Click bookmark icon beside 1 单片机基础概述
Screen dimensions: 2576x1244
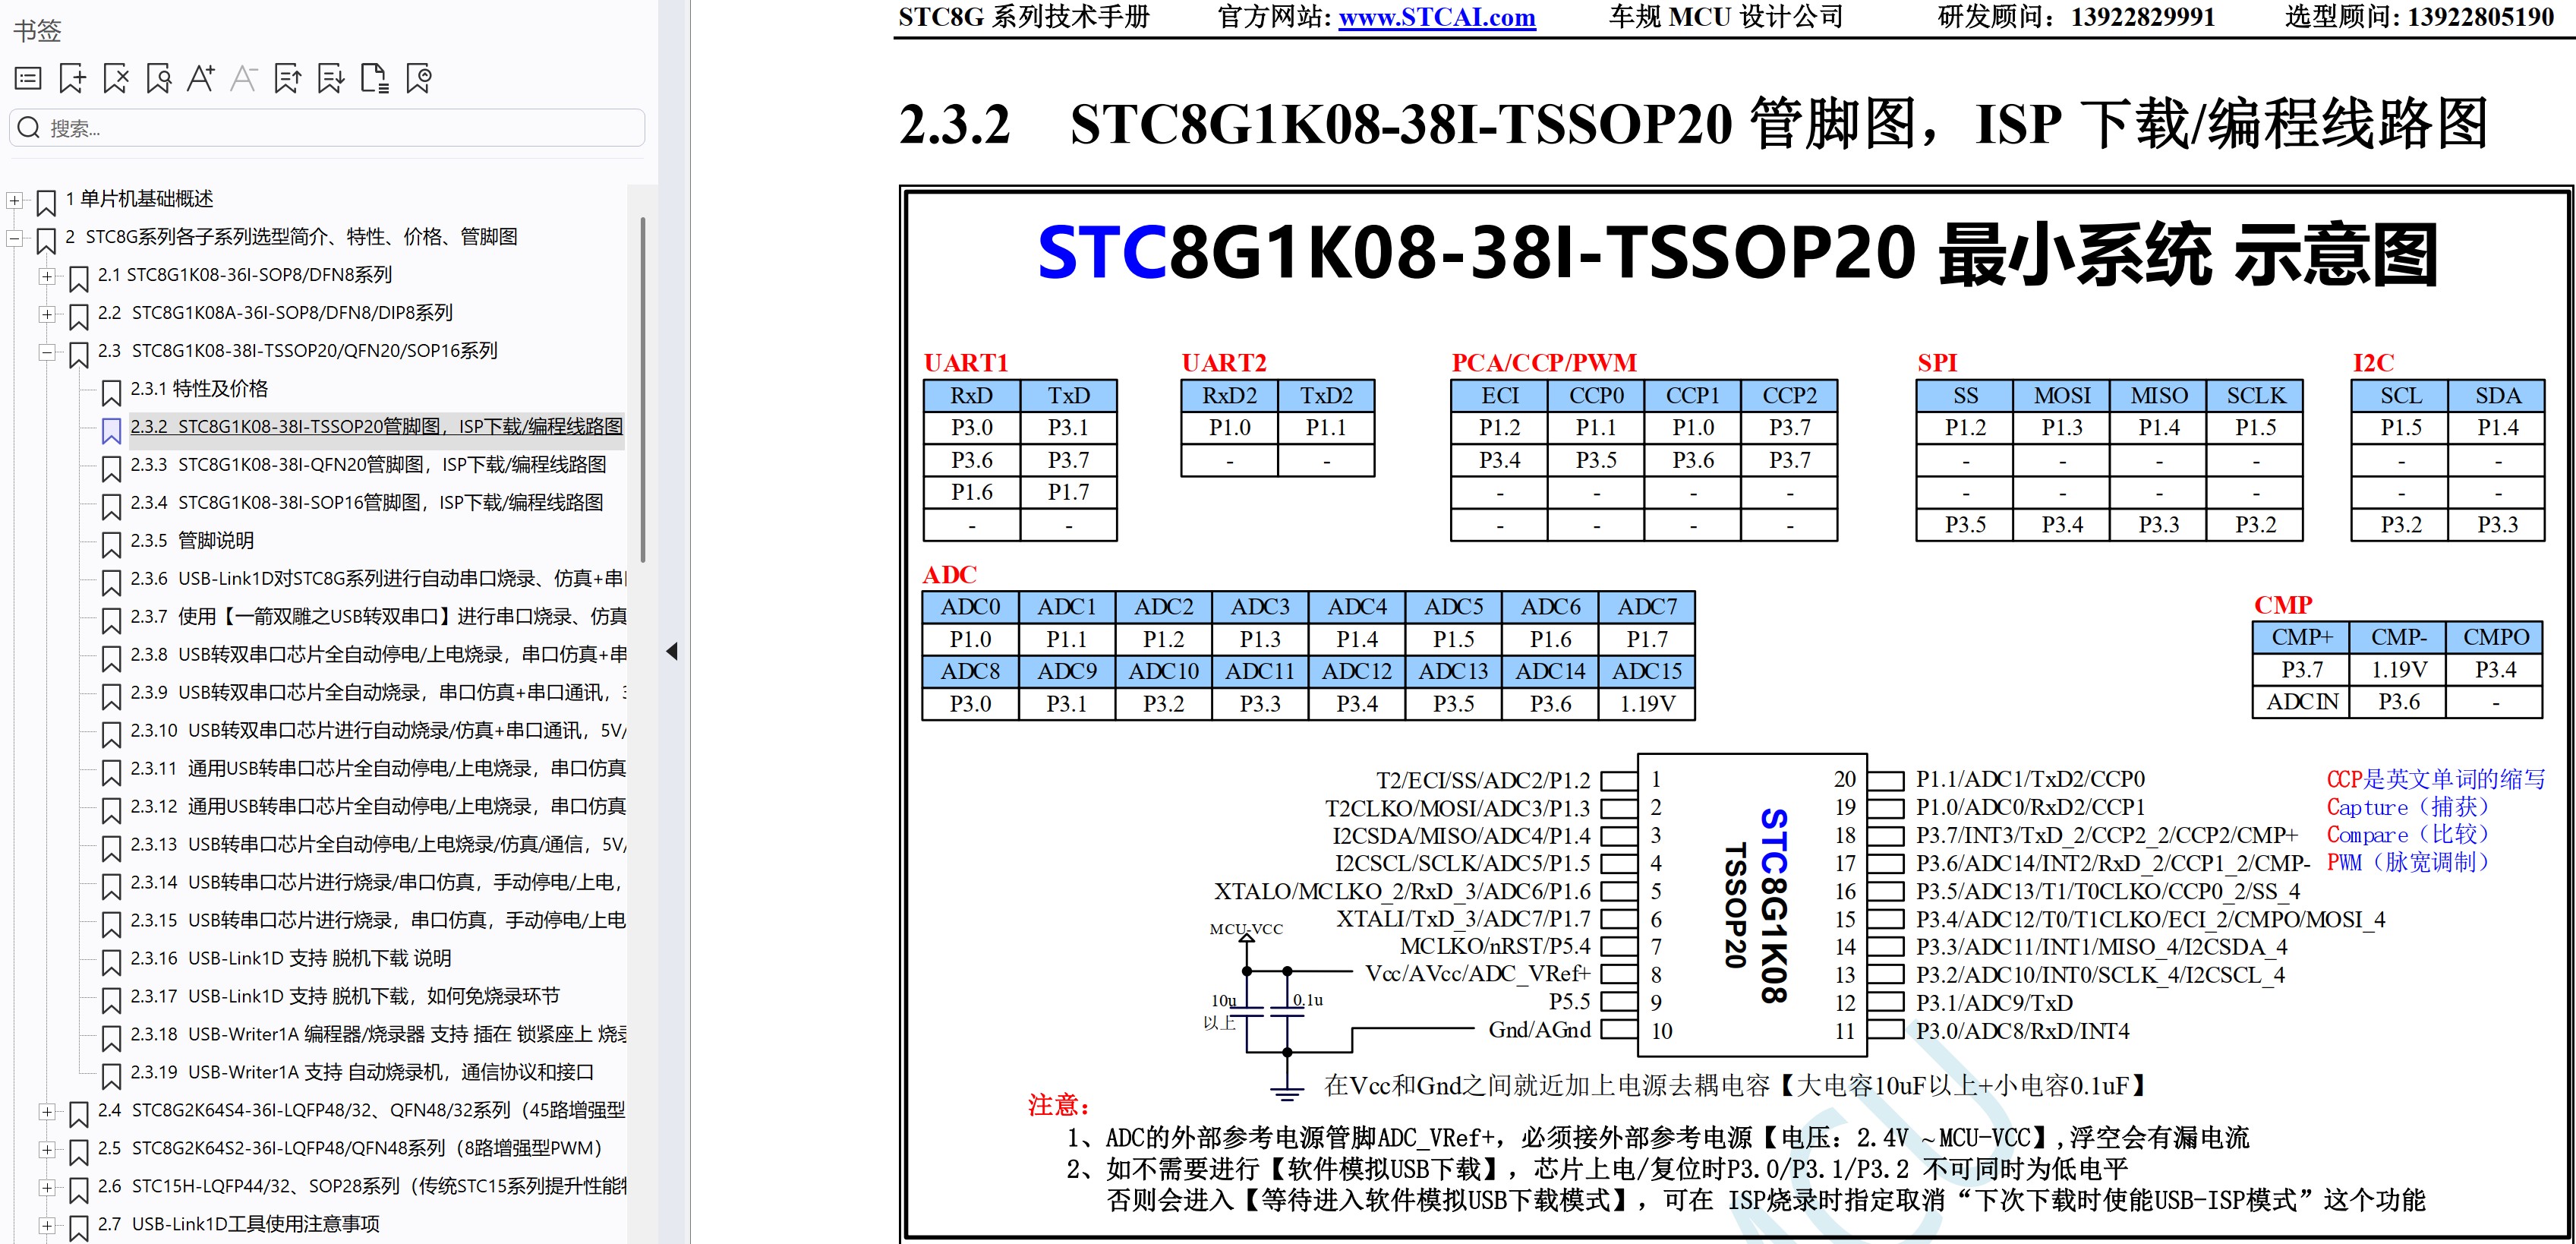click(45, 203)
